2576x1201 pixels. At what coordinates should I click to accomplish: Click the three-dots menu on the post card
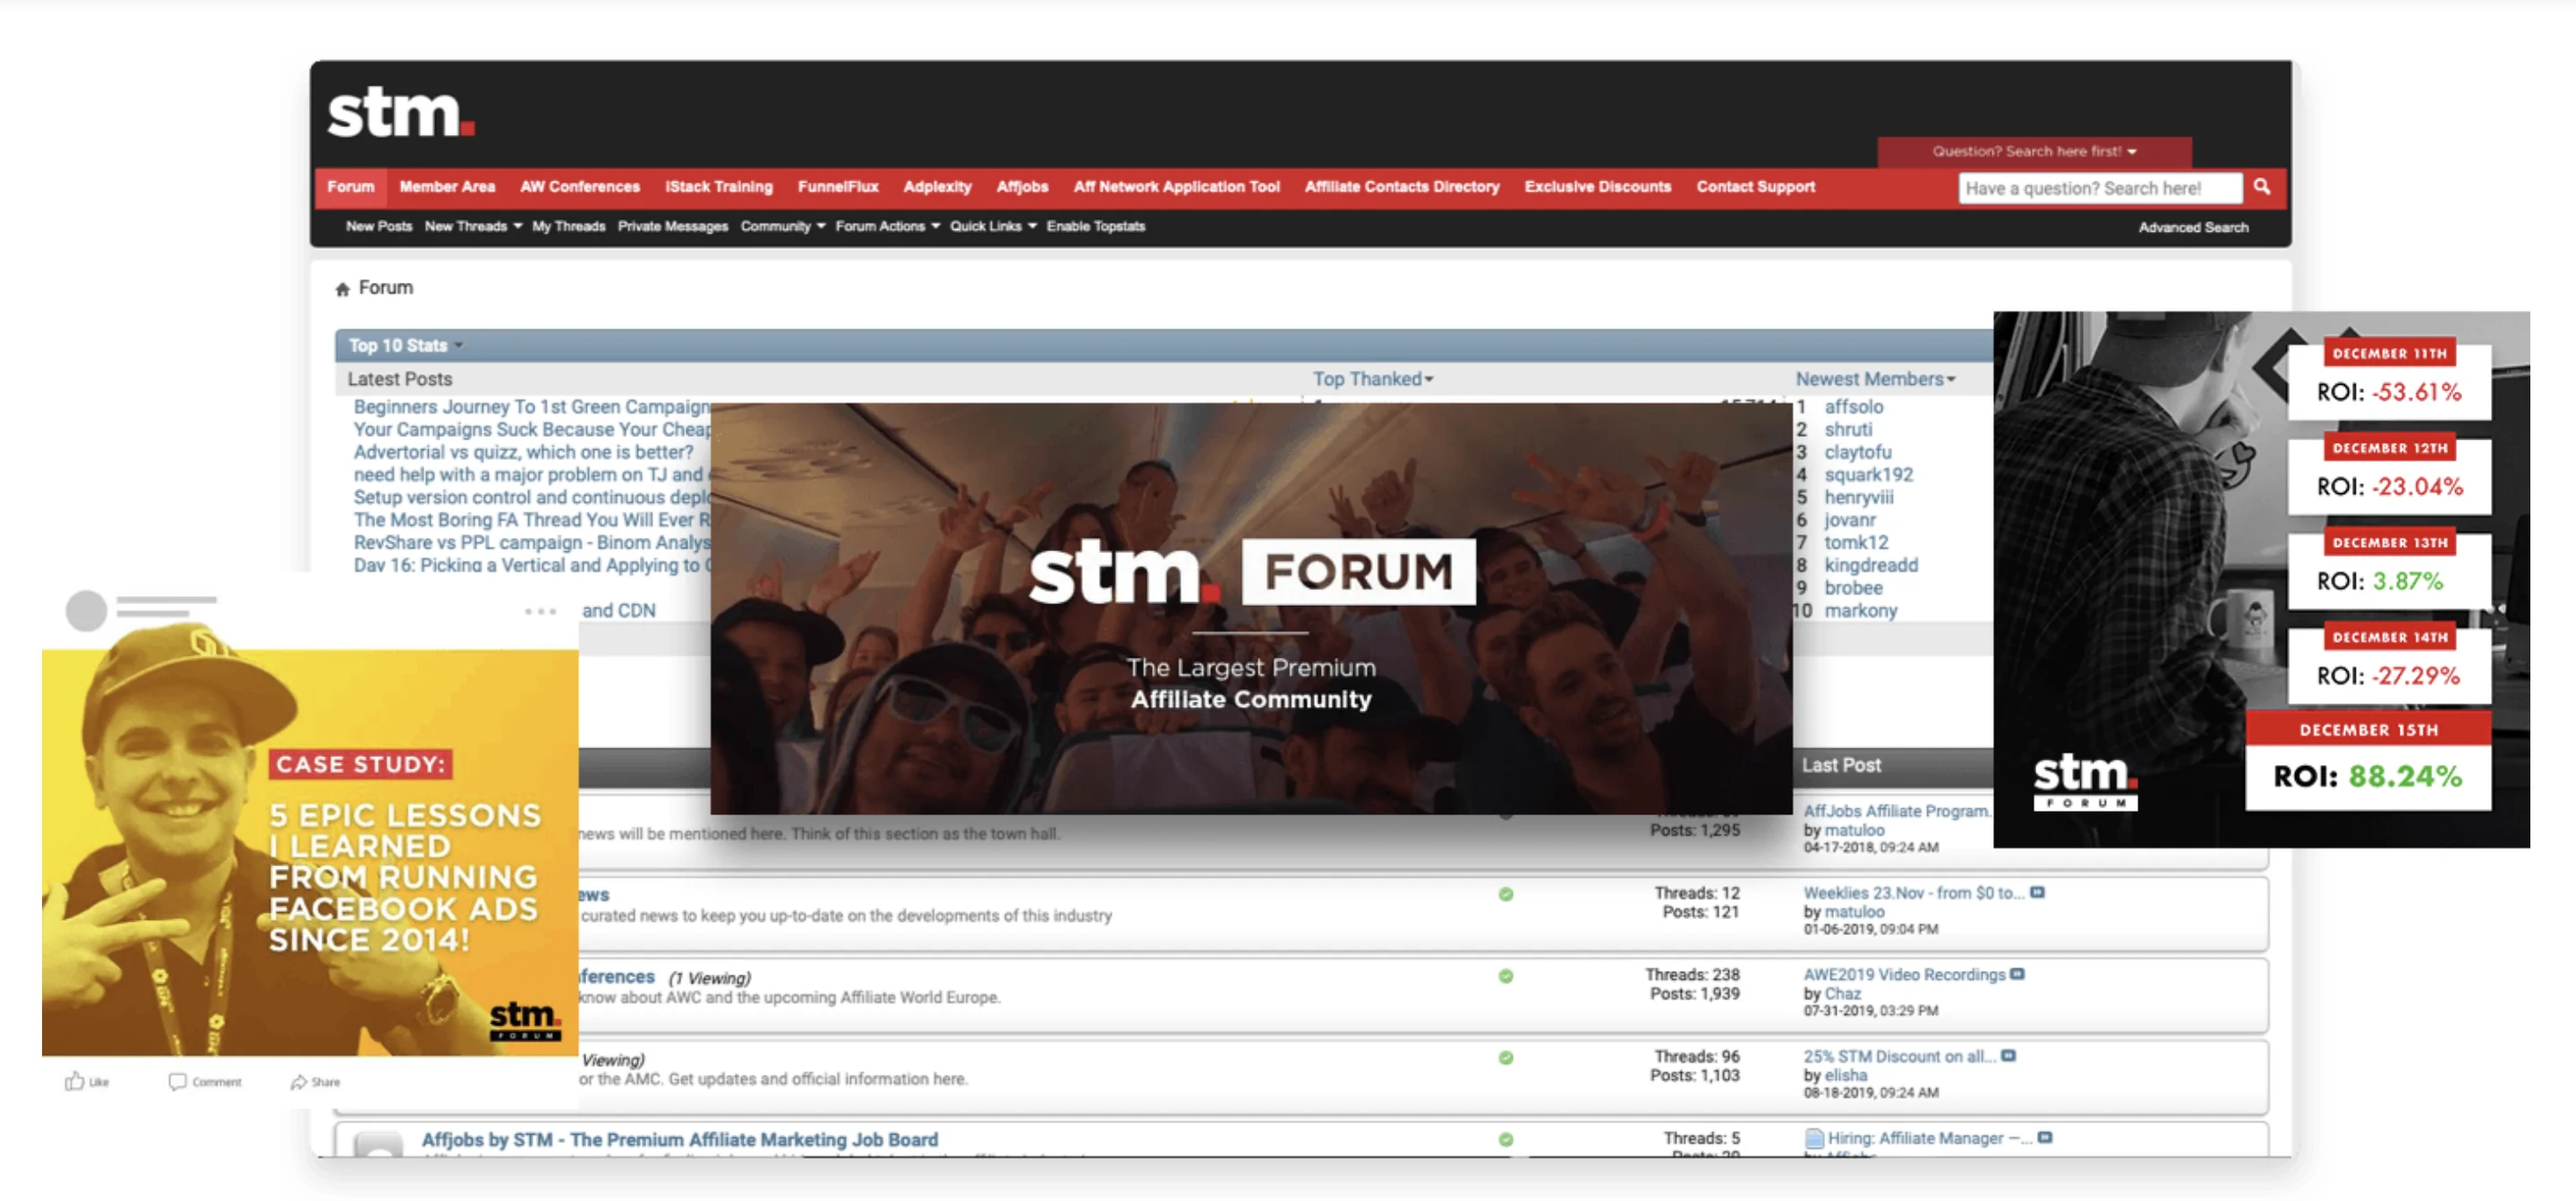[540, 611]
